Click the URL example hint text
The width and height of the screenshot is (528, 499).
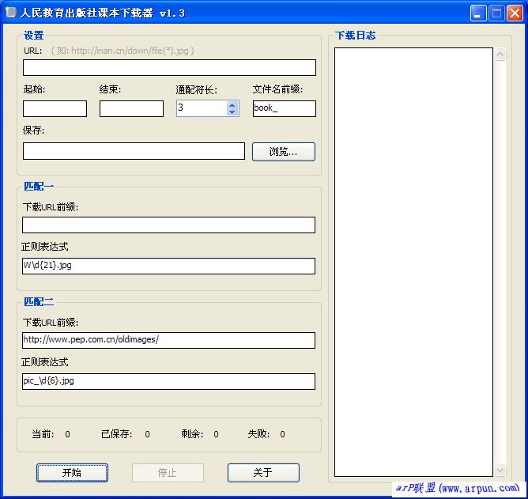[x=123, y=51]
